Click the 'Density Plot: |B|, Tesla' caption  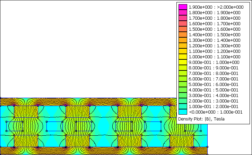coord(201,119)
